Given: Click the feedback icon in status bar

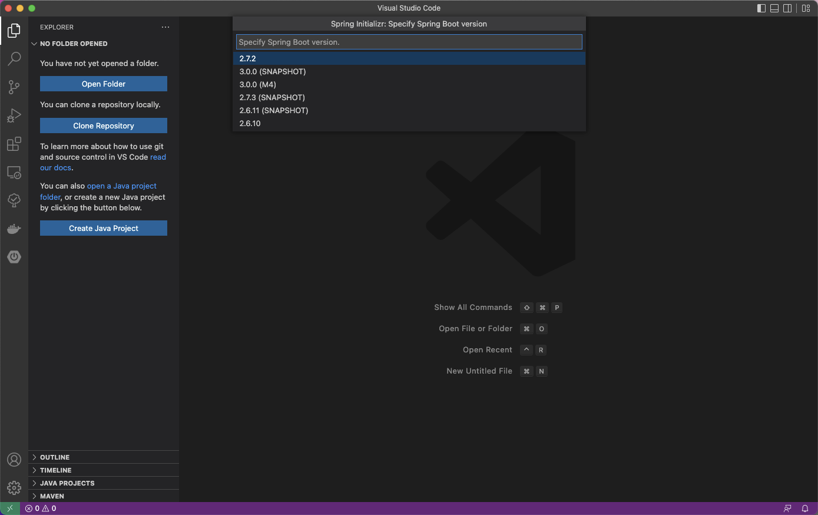Looking at the screenshot, I should [787, 509].
